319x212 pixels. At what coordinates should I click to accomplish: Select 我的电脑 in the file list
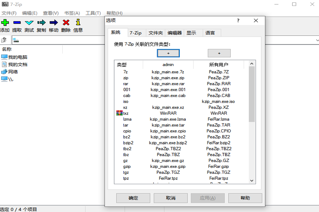pyautogui.click(x=18, y=57)
